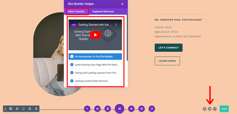
Task: Click the License: Psy.D. text
Action: point(163,27)
